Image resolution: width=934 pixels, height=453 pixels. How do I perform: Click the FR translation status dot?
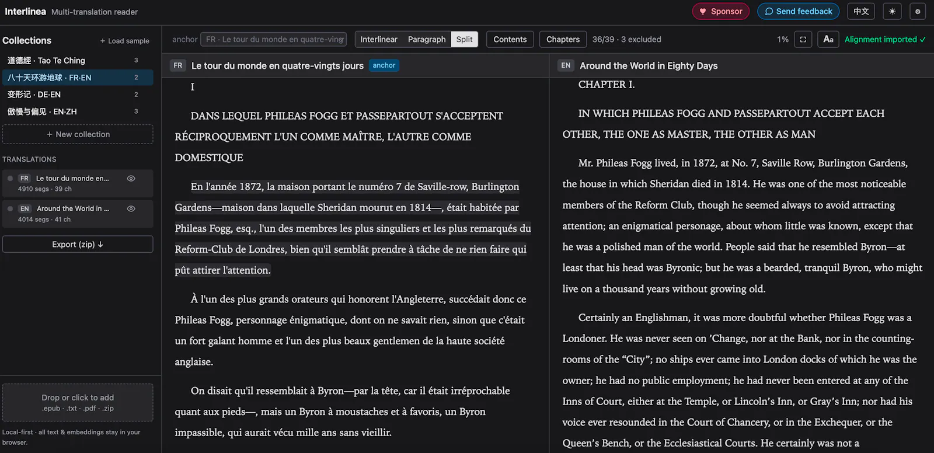[10, 178]
